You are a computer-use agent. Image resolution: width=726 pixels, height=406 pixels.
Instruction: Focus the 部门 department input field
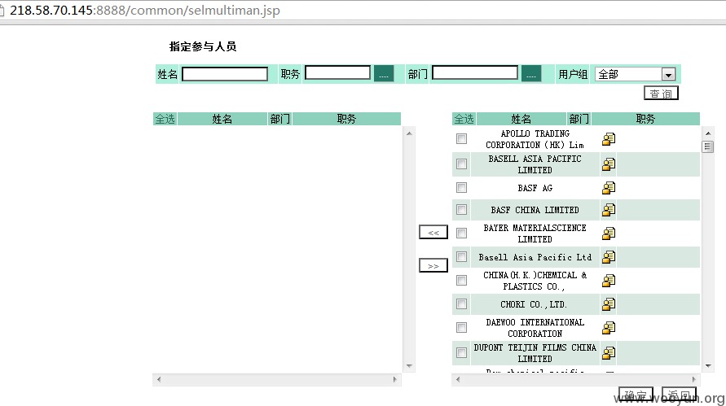pos(475,72)
